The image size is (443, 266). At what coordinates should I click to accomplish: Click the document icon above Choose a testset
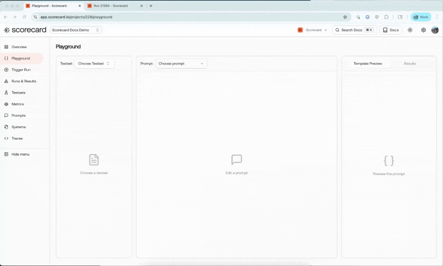[94, 160]
